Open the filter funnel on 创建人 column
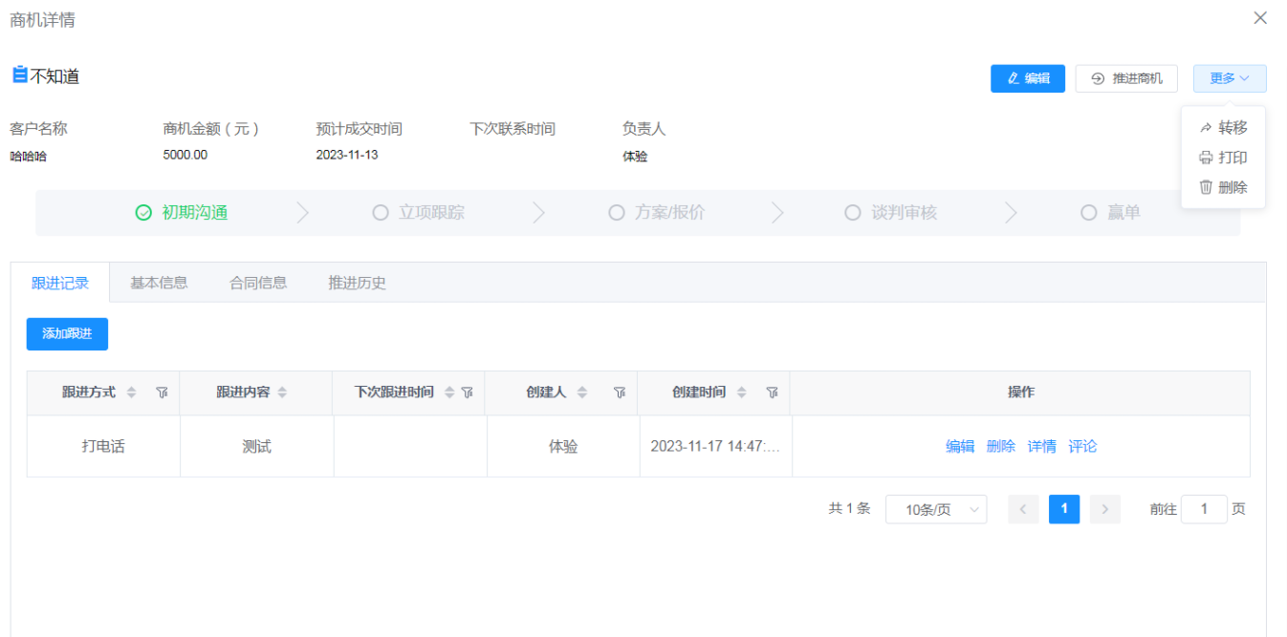Image resolution: width=1287 pixels, height=637 pixels. pos(620,392)
